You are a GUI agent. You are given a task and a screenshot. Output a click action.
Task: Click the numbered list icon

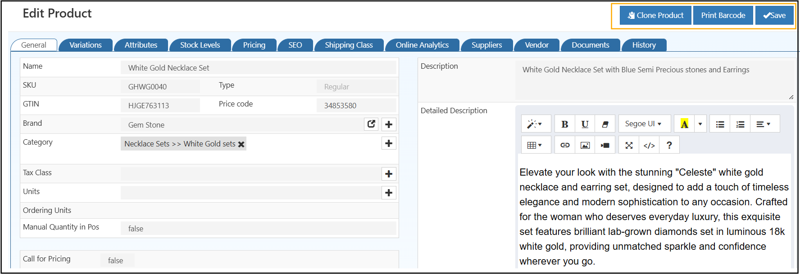pyautogui.click(x=740, y=124)
